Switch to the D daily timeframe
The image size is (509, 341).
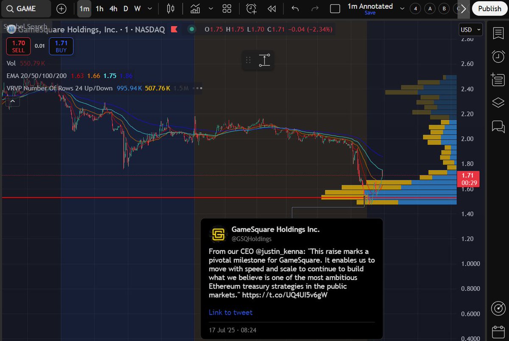pos(126,8)
